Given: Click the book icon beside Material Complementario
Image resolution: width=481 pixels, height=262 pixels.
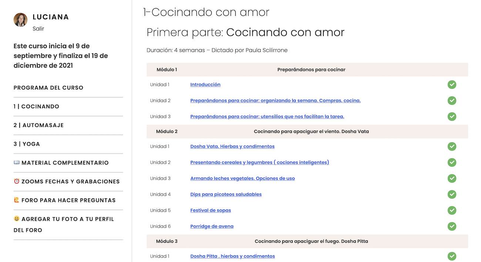Looking at the screenshot, I should (17, 162).
